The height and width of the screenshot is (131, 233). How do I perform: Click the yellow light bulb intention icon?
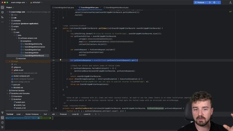coord(60,60)
